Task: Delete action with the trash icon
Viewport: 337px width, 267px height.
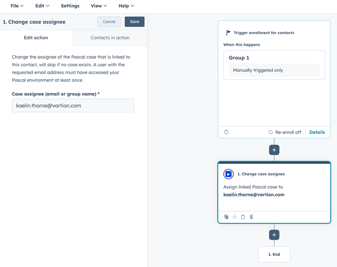Action: pos(251,217)
